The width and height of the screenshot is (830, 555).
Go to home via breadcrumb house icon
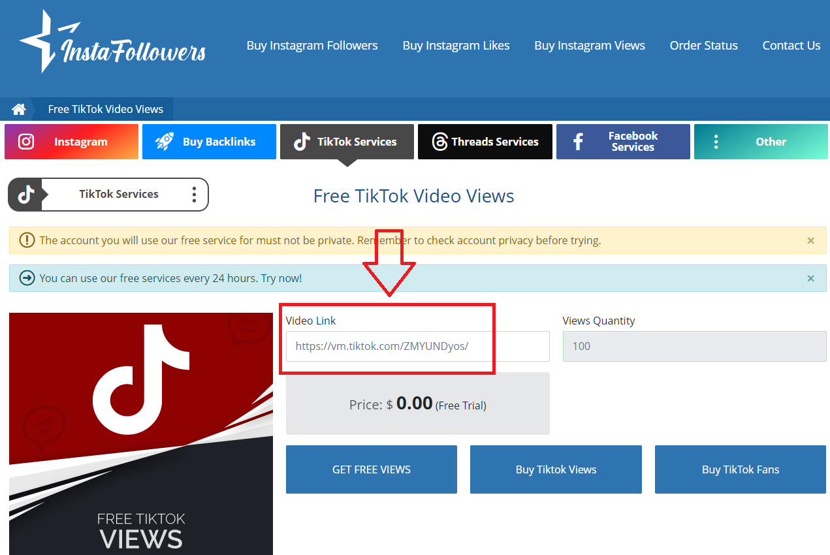19,109
